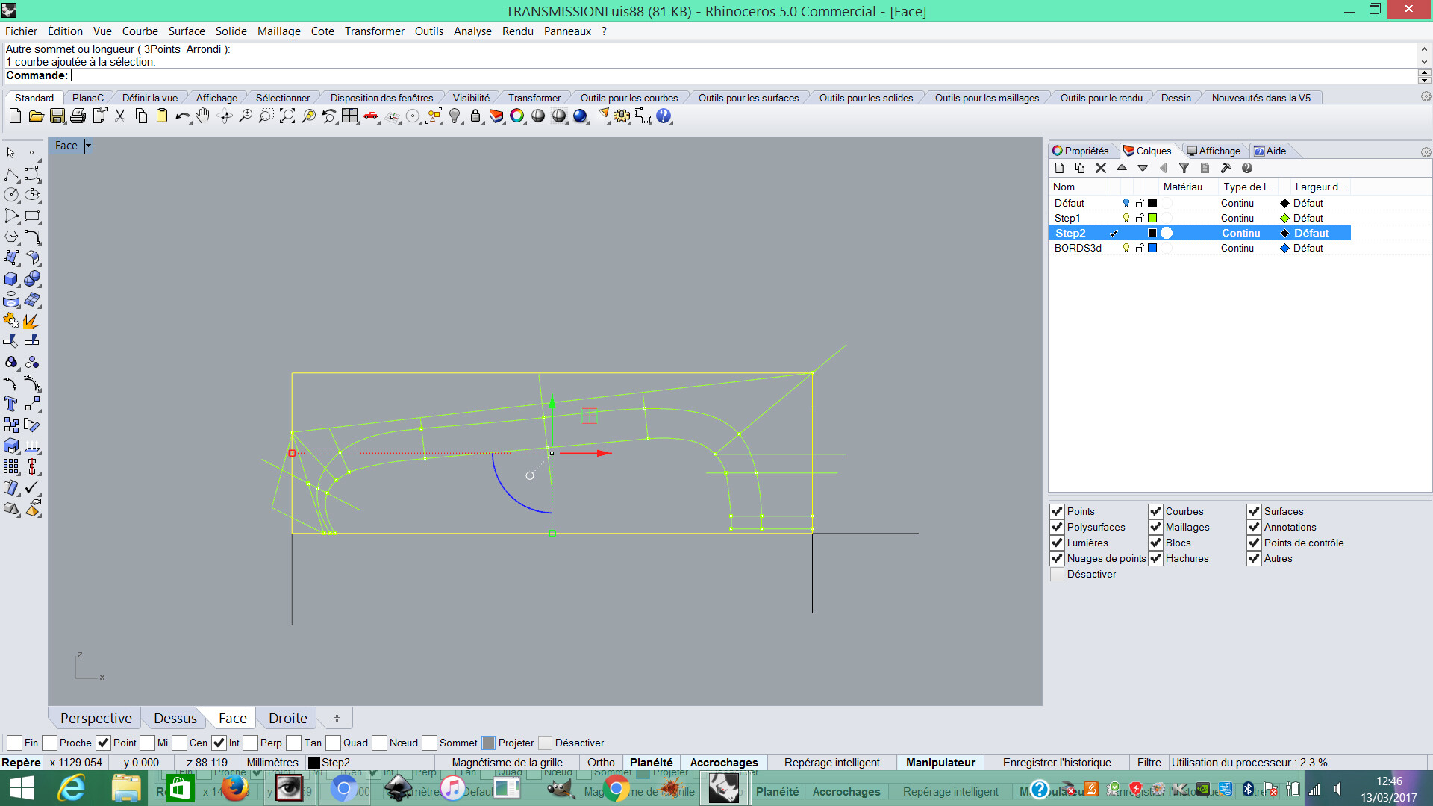Click the padlock lock objects icon

[x=475, y=116]
